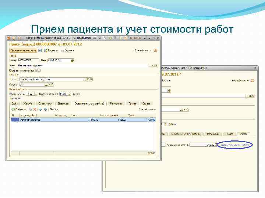Open the 1C main menu icon in front window title bar
The width and height of the screenshot is (265, 198).
point(8,38)
